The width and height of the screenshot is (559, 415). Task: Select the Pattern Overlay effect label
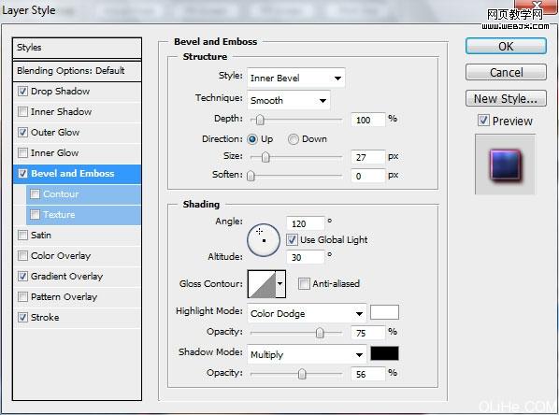pyautogui.click(x=64, y=297)
